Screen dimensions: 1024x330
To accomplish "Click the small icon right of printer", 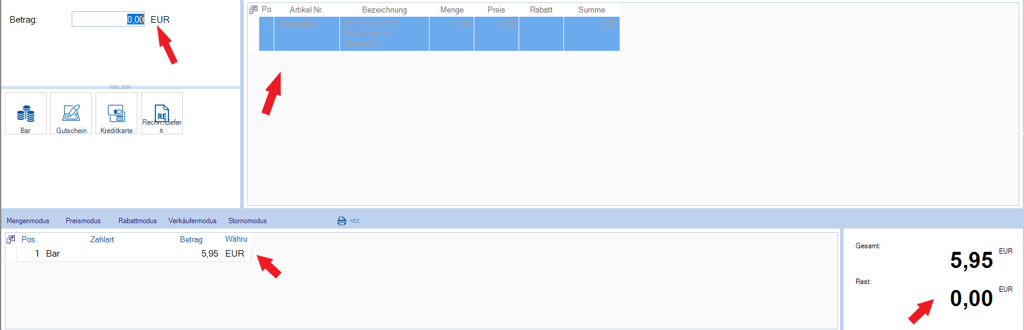I will 355,221.
